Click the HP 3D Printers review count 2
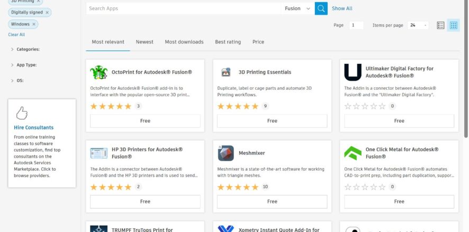Image resolution: width=469 pixels, height=232 pixels. click(138, 187)
